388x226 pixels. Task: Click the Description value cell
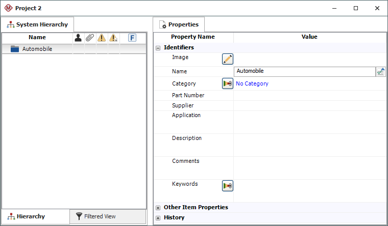pyautogui.click(x=310, y=145)
